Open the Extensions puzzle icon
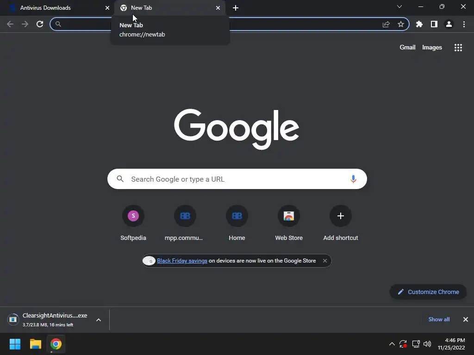 419,24
